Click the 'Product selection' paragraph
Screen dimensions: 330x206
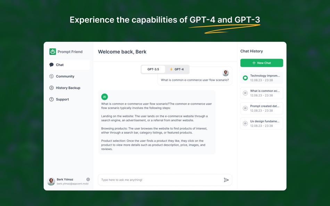[153, 145]
